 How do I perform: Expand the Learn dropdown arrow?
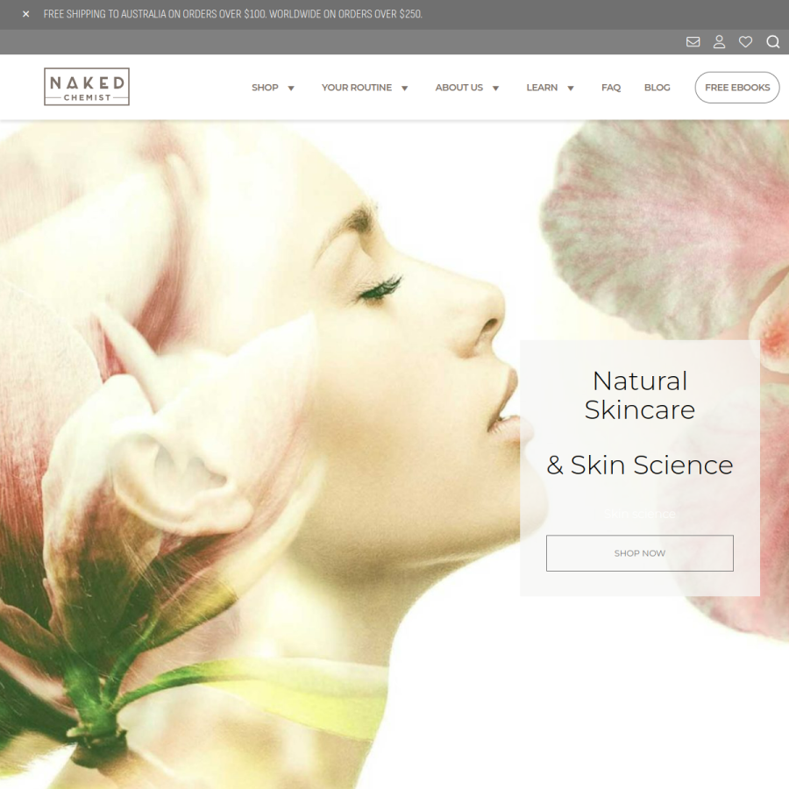571,88
